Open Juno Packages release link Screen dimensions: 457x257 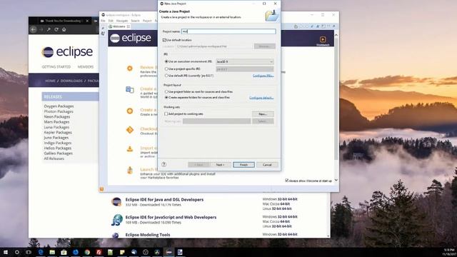56,138
